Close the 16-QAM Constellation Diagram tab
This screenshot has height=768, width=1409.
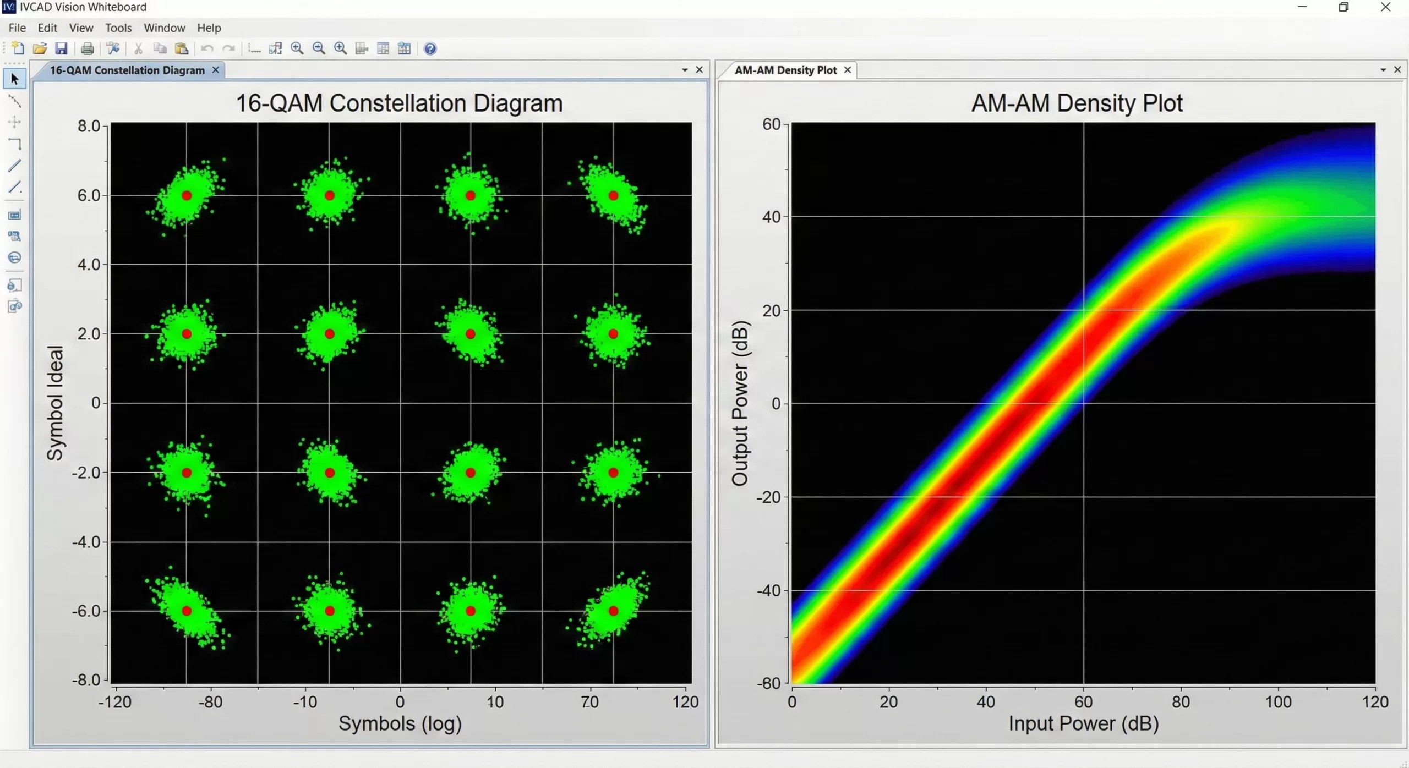[x=216, y=70]
